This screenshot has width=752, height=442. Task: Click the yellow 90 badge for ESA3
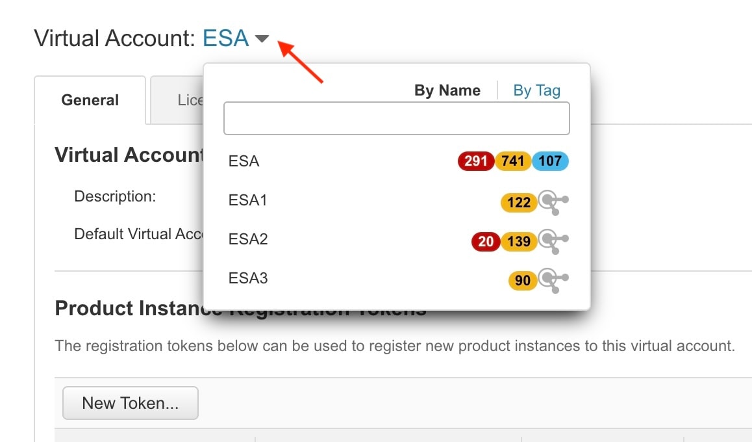[x=523, y=281]
